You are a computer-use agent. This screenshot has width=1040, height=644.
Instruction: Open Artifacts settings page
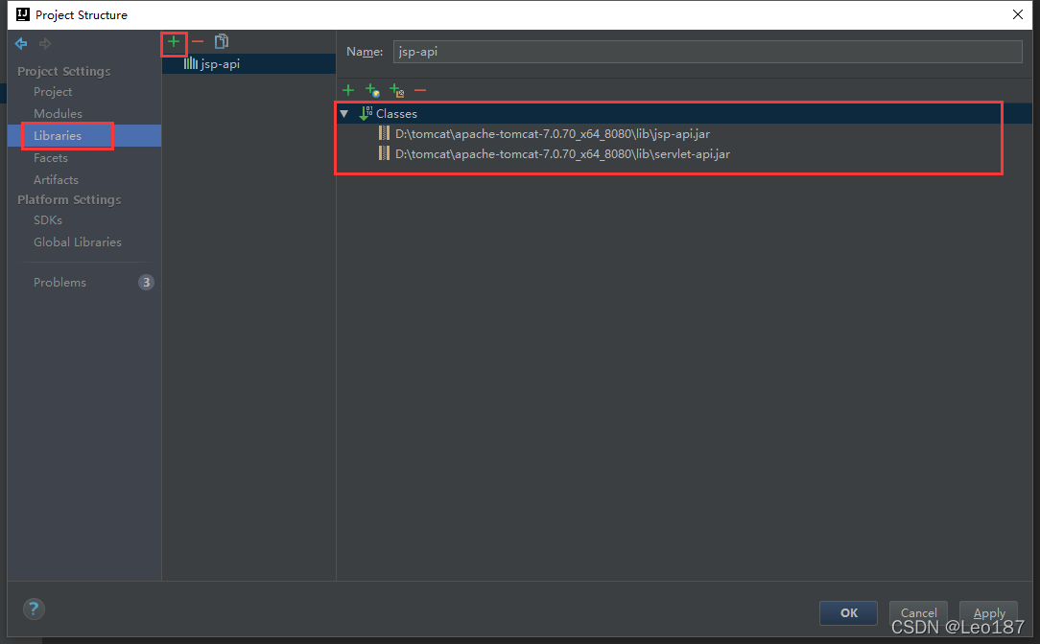57,179
